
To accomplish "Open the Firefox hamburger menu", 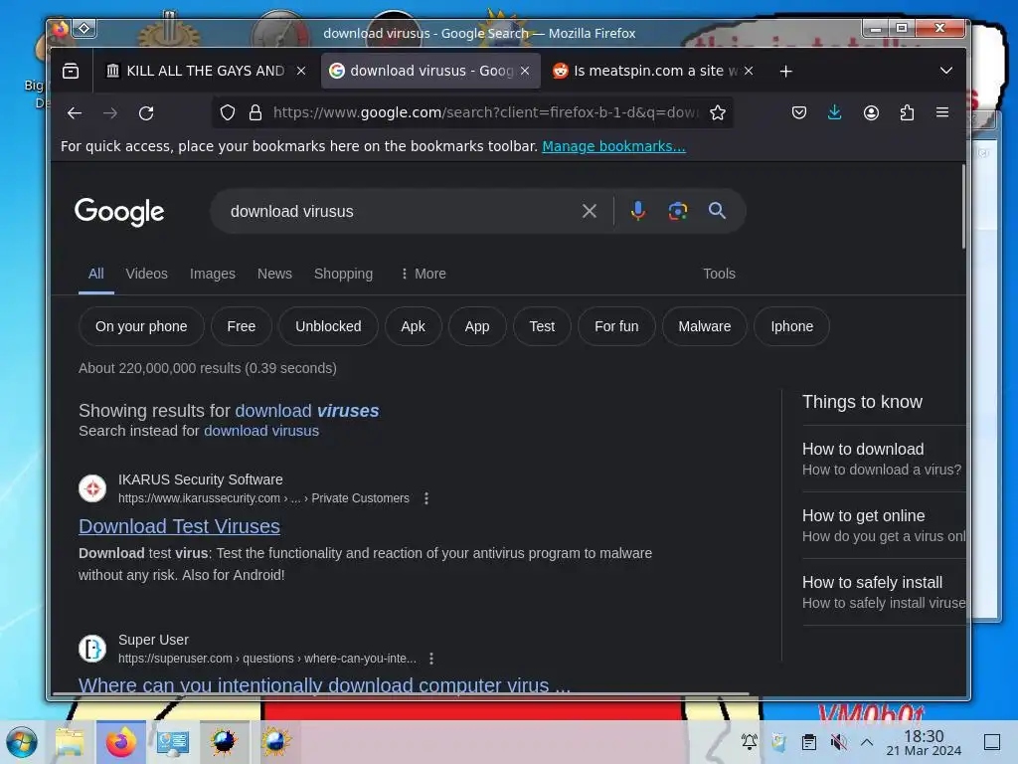I will coord(942,113).
